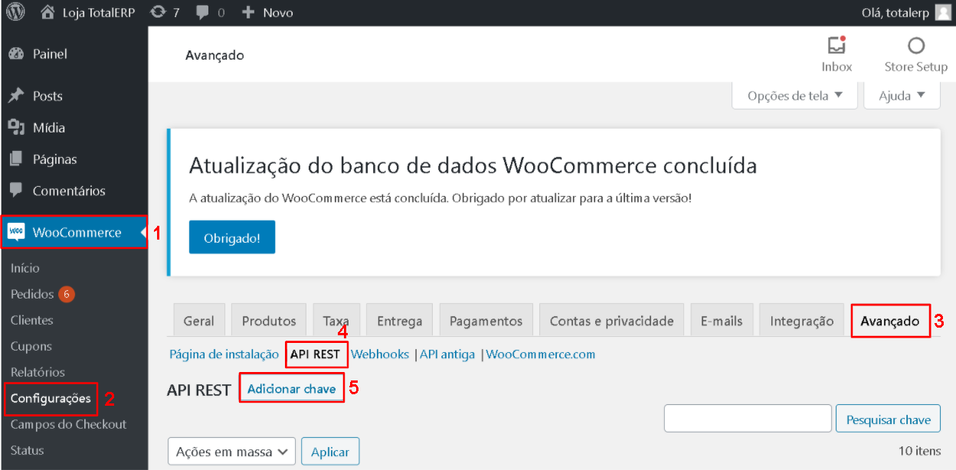The width and height of the screenshot is (956, 470).
Task: Click the Mídia media icon
Action: click(15, 127)
